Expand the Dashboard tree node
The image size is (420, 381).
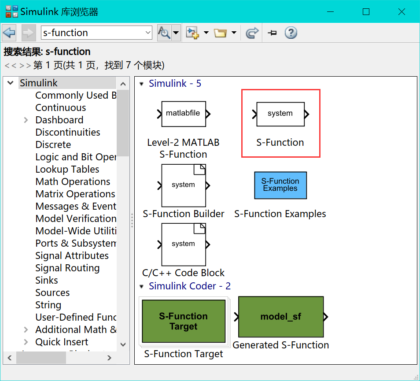point(26,120)
